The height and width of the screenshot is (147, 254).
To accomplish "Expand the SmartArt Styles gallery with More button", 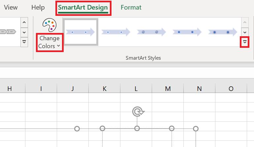I will coord(245,42).
